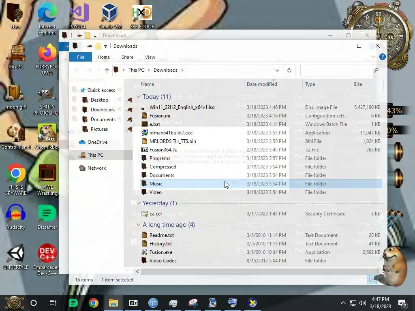Select the MRLORDSITH_TTS.bin file
This screenshot has height=311, width=415.
[261, 141]
